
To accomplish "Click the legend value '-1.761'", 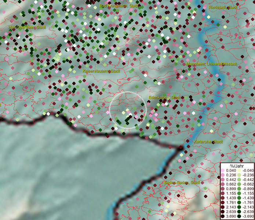I will (248, 203).
